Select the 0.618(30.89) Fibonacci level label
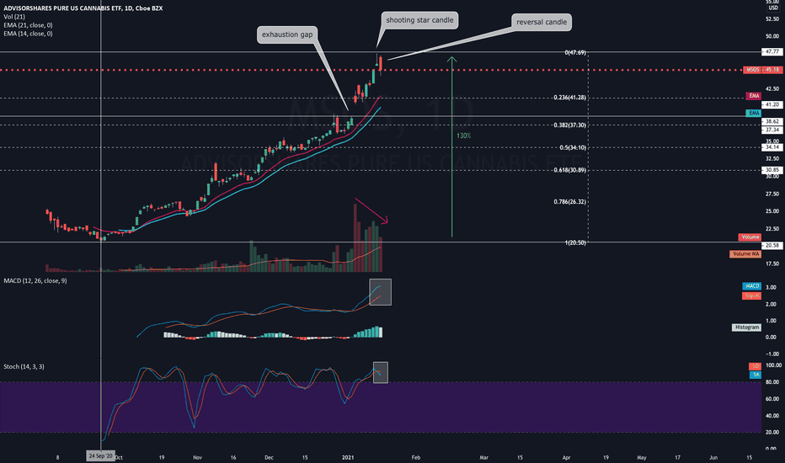Image resolution: width=785 pixels, height=463 pixels. (569, 170)
